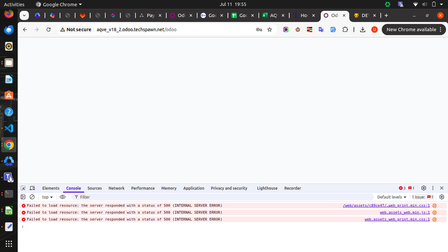Switch to the Sources tab in DevTools
The image size is (448, 252).
click(x=94, y=188)
